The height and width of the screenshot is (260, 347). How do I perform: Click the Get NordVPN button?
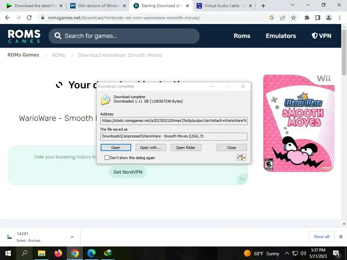click(x=128, y=172)
